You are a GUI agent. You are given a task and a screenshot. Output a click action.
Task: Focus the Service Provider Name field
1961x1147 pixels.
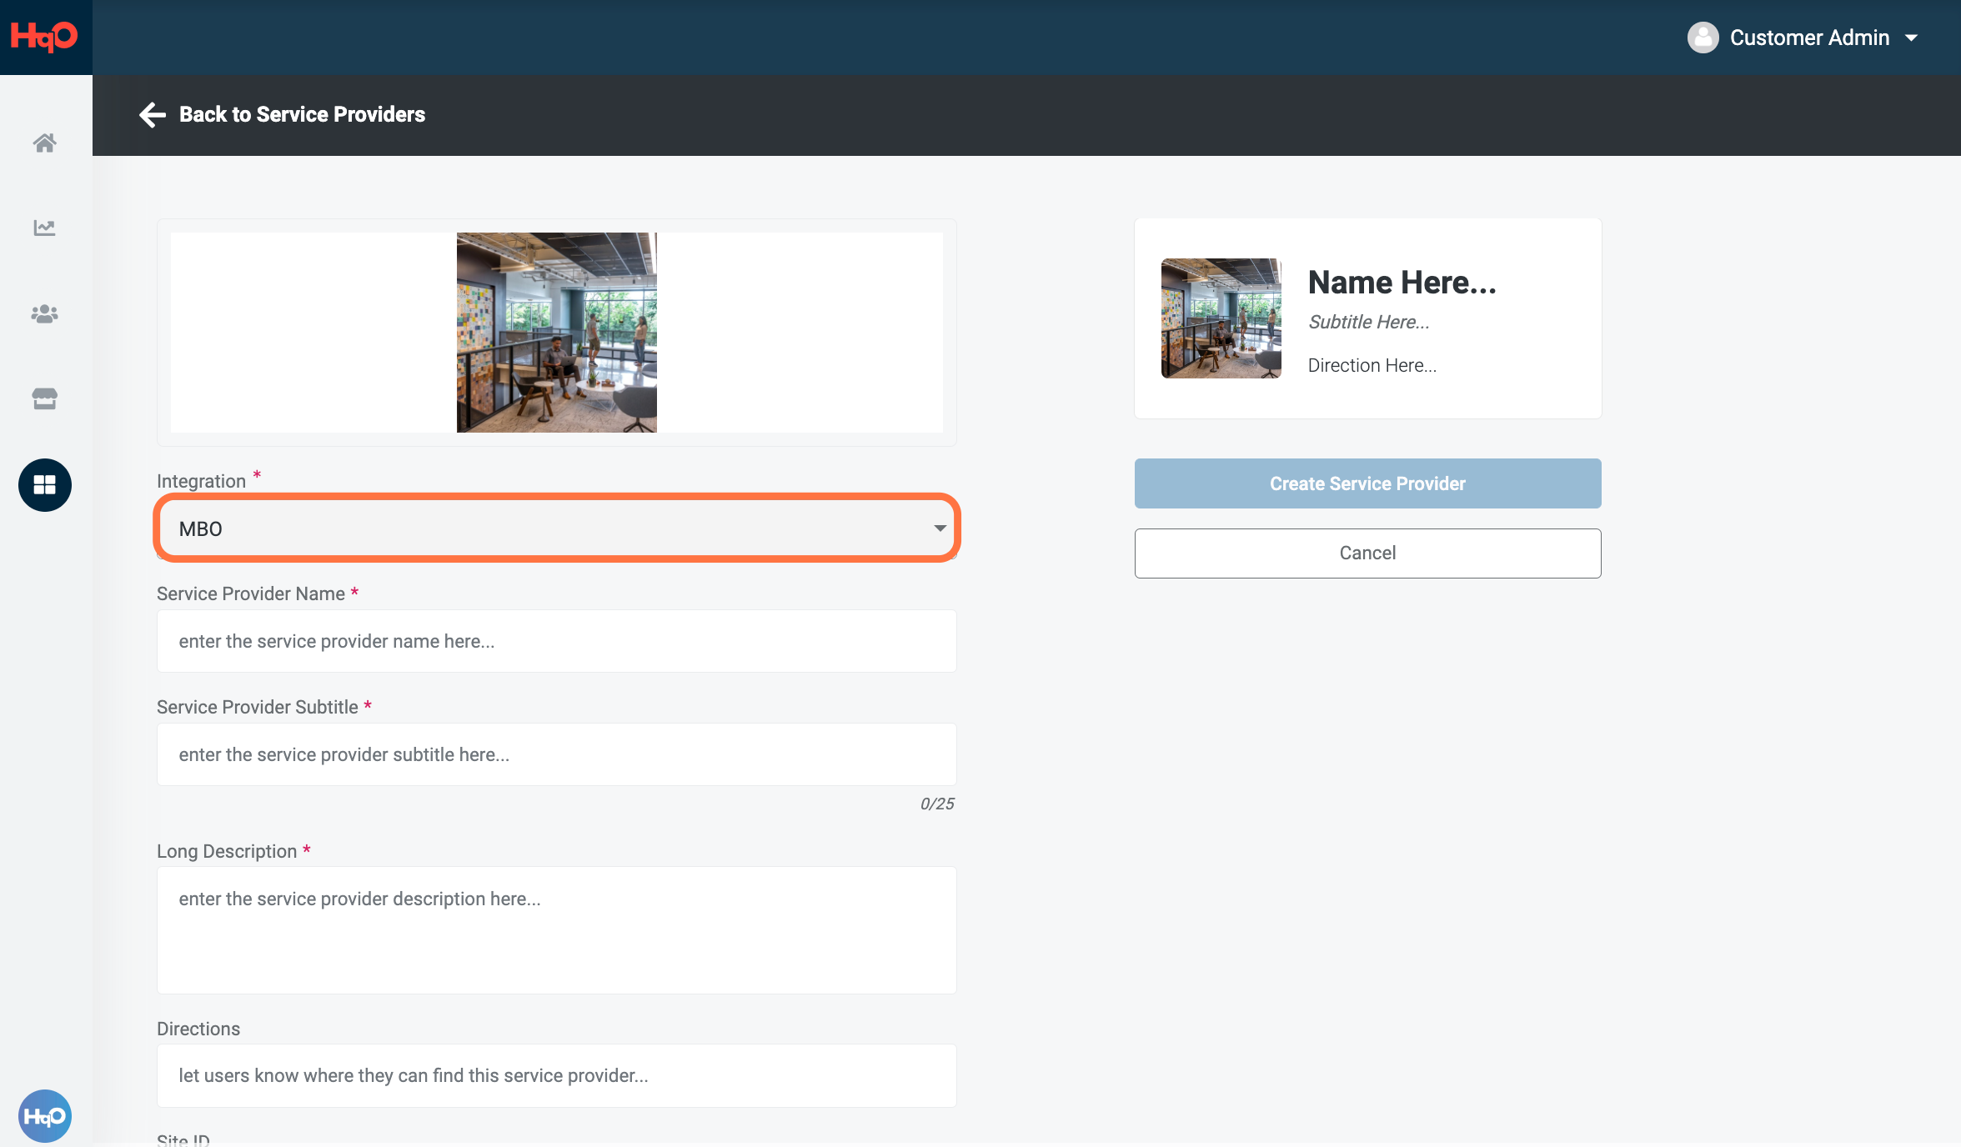[557, 641]
